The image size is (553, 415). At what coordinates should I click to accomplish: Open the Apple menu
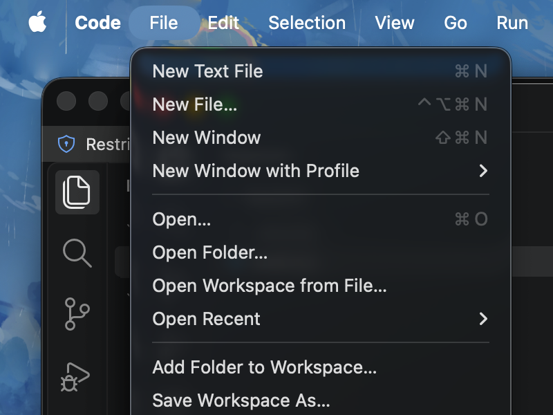pyautogui.click(x=37, y=22)
